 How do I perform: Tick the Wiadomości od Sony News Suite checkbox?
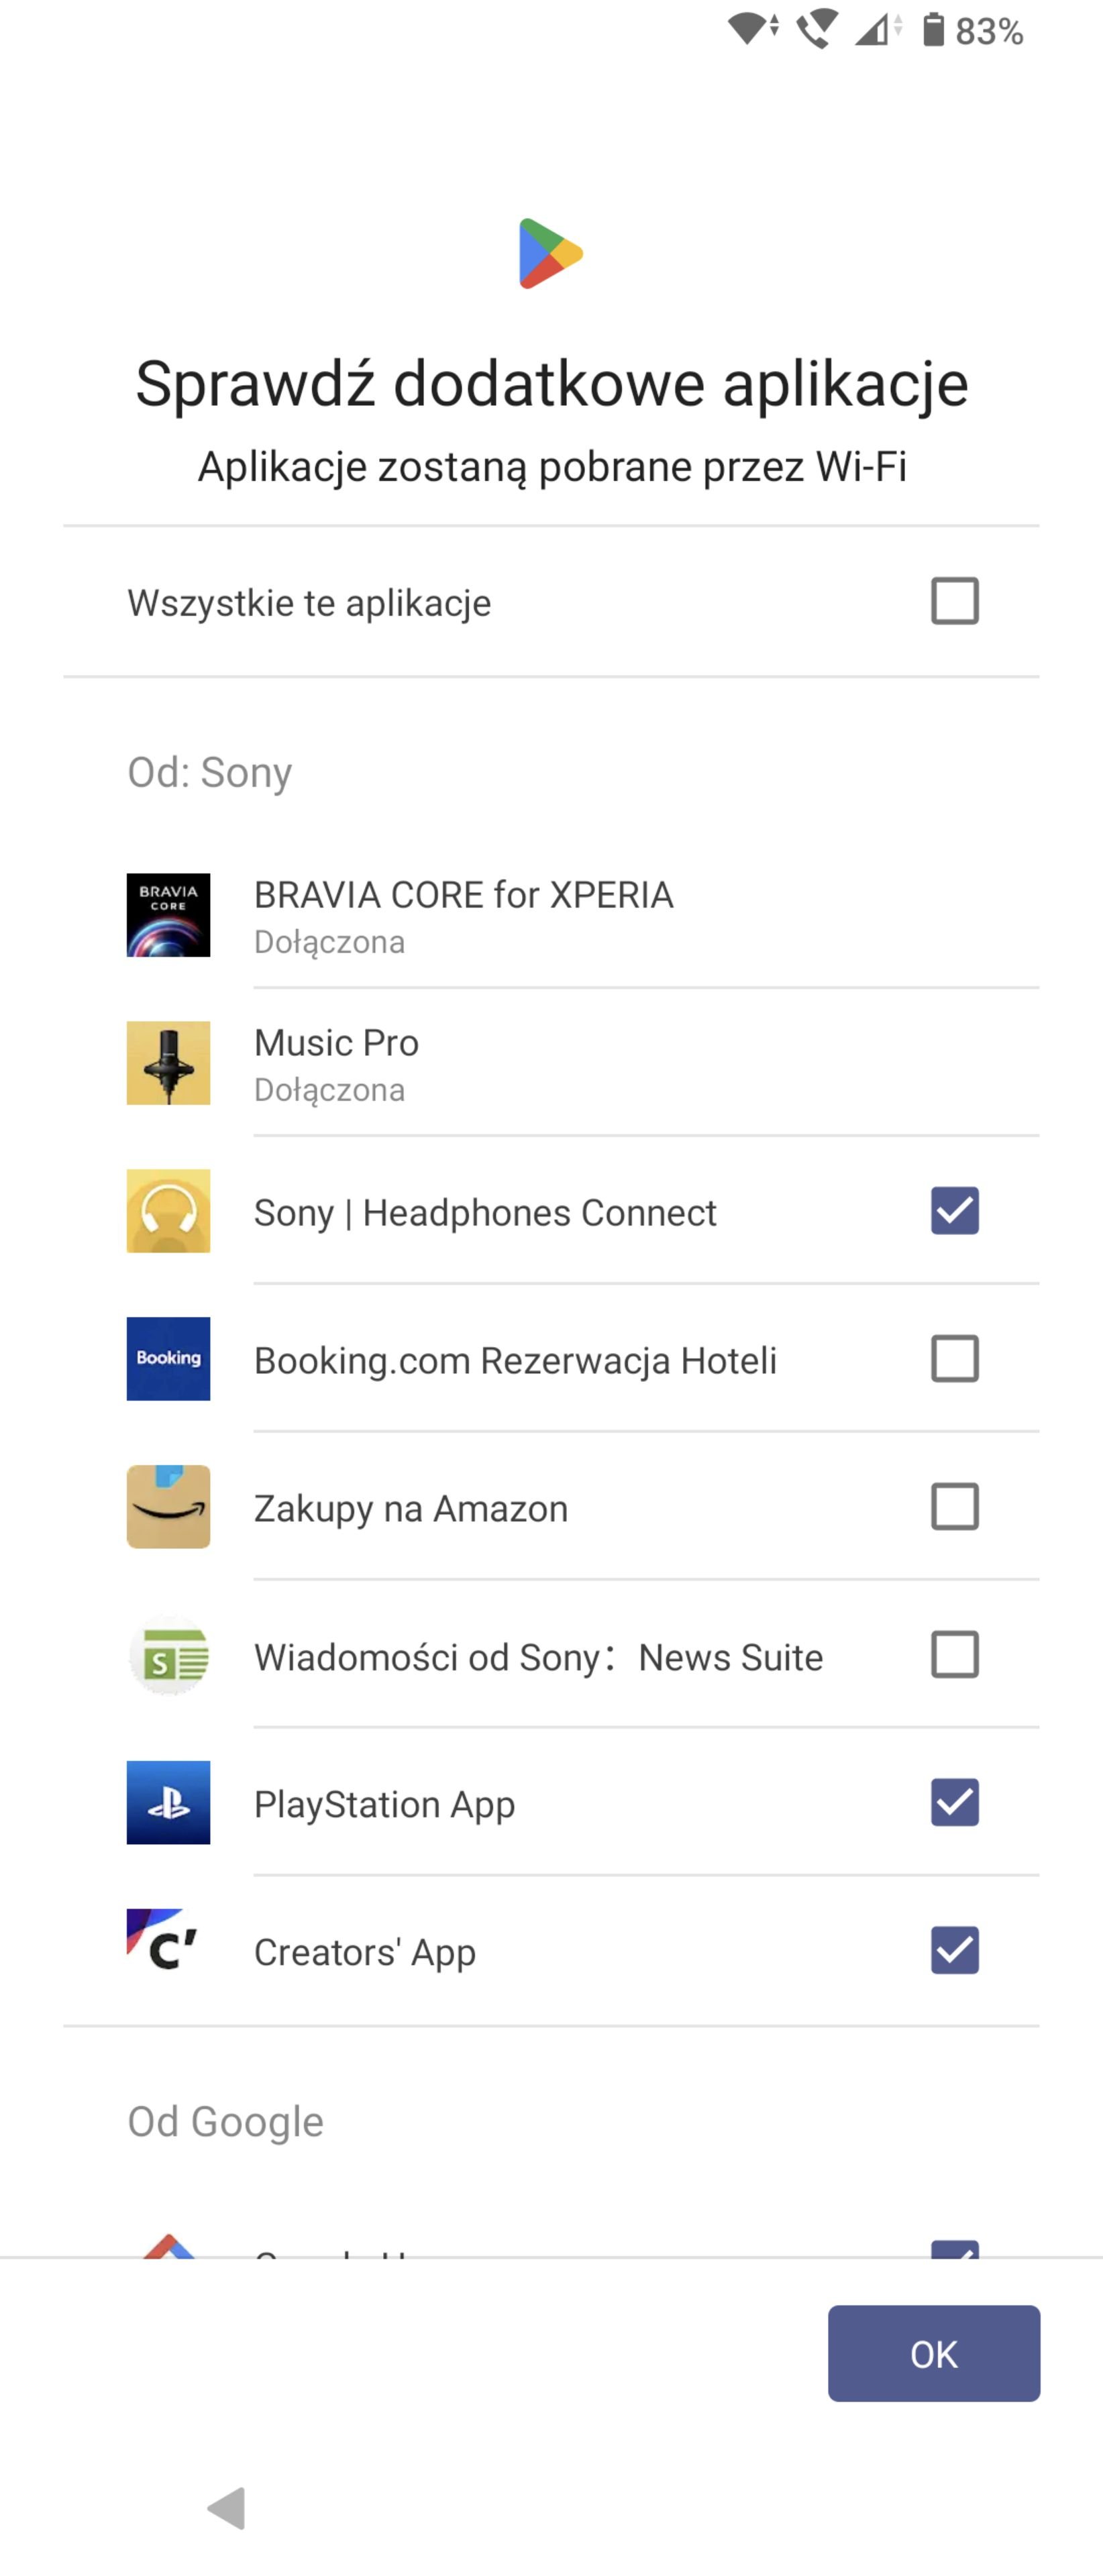954,1655
